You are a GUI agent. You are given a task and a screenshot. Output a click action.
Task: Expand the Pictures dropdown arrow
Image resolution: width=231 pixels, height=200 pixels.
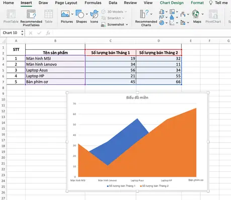pyautogui.click(x=72, y=14)
